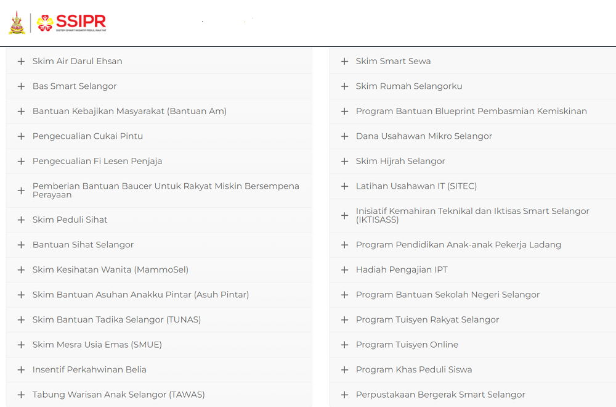Open 'Program Tuisyen Rakyat Selangor' text

click(428, 319)
